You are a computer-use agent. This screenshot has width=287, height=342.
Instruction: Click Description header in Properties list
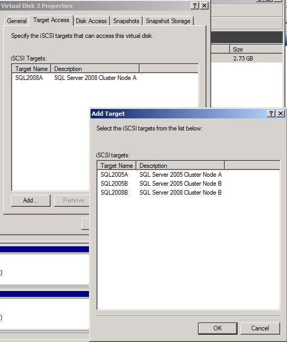tap(95, 69)
